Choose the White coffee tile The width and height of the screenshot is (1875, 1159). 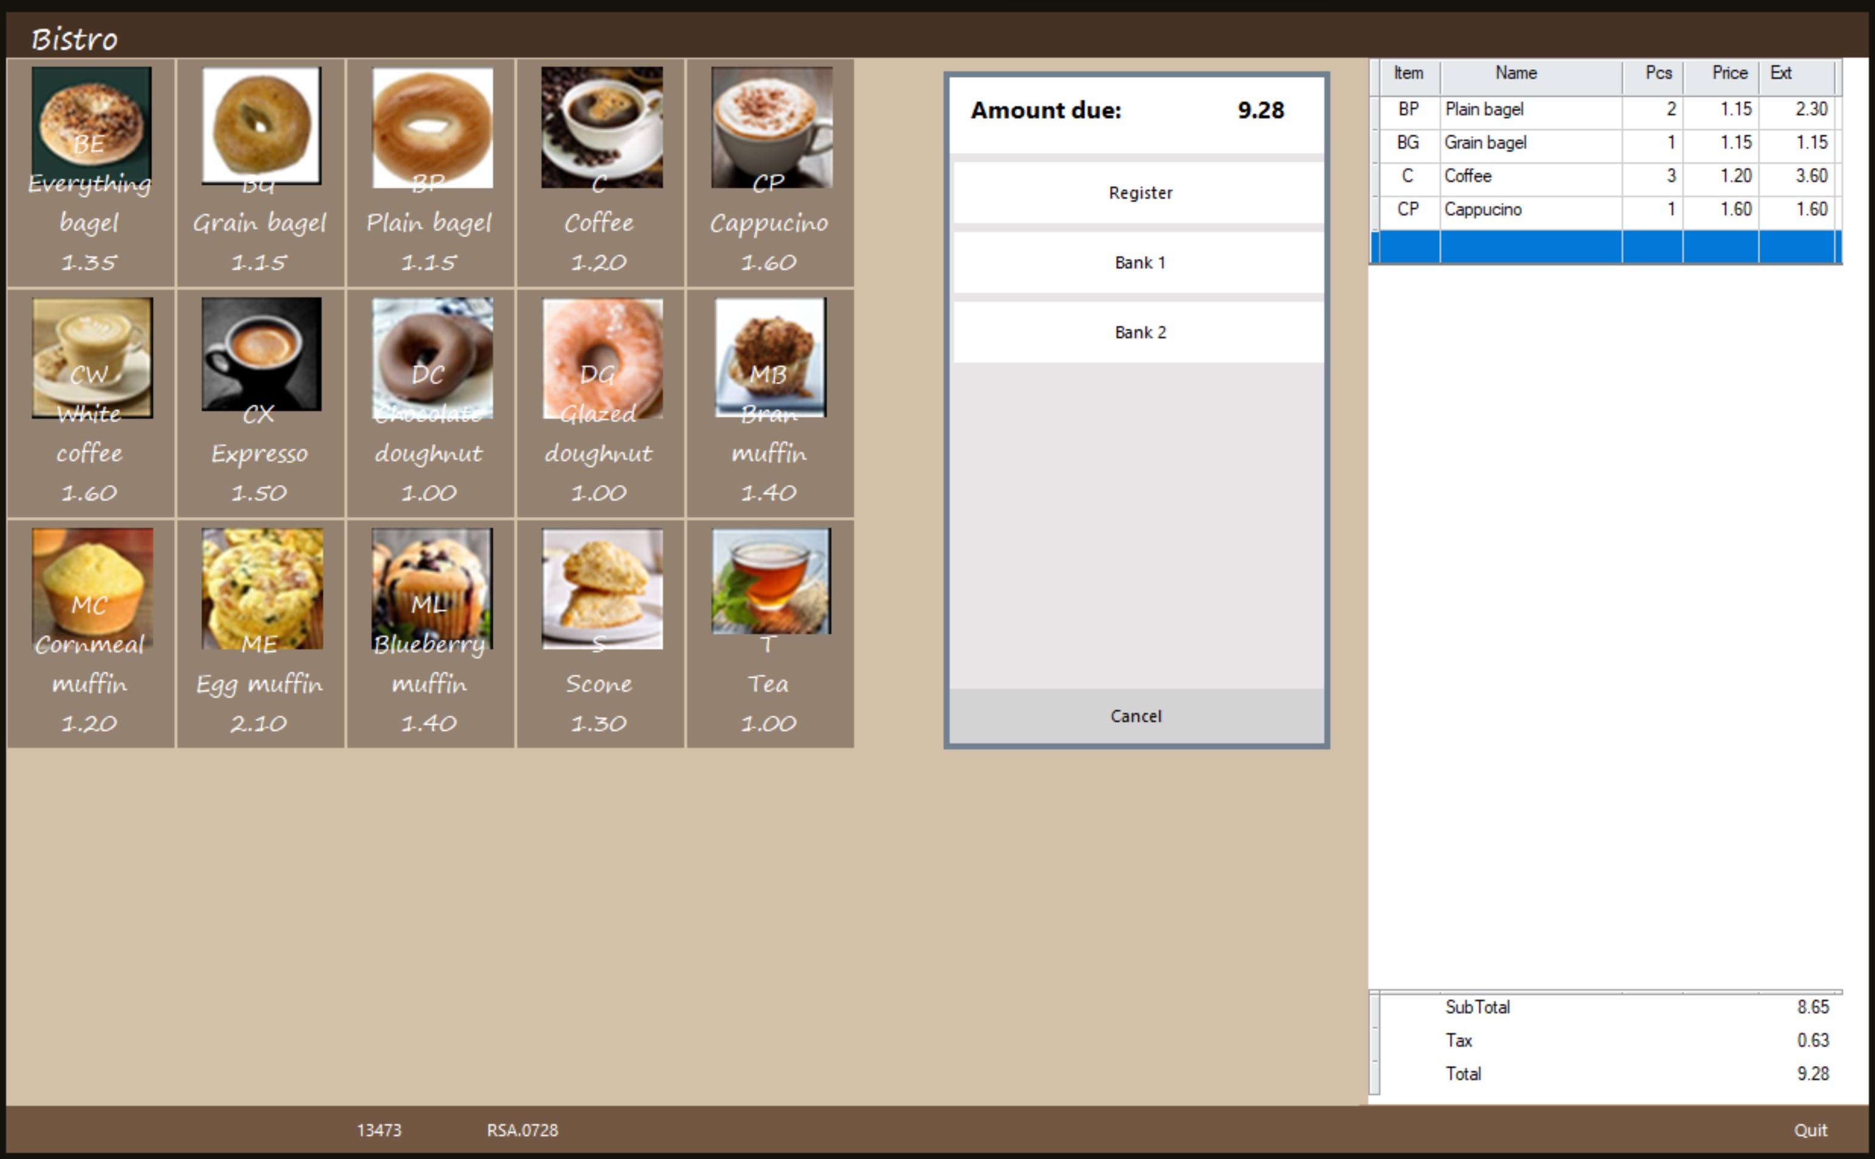pos(90,402)
